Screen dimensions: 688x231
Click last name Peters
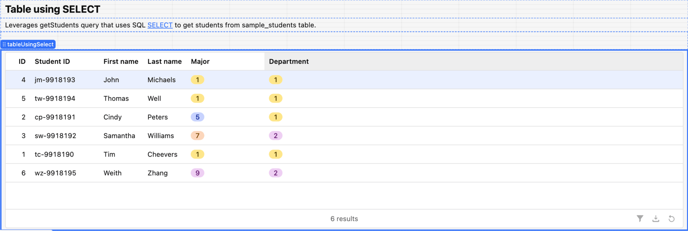pos(157,117)
